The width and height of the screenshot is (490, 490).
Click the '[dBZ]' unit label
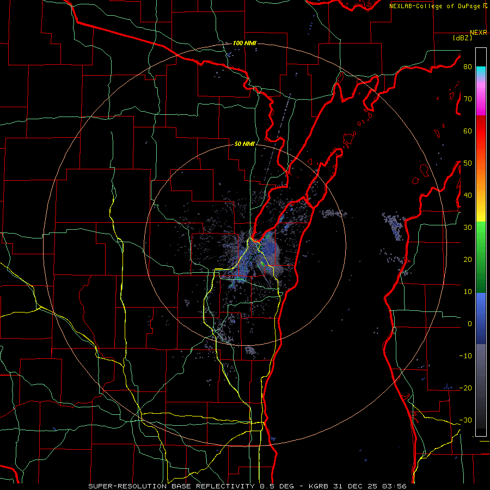pyautogui.click(x=462, y=38)
